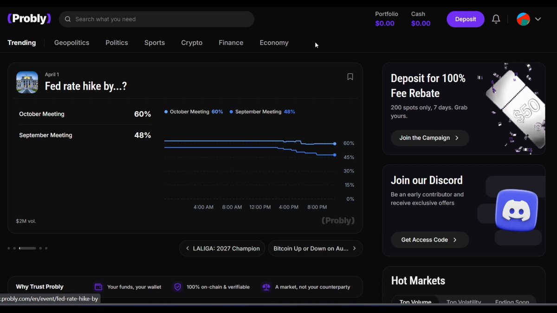Click the Cash $0.00 balance
The image size is (557, 313).
click(421, 19)
